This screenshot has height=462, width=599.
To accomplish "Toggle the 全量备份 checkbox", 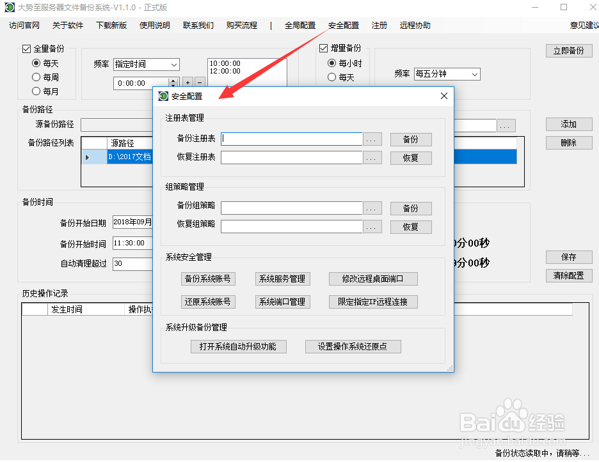I will [26, 49].
